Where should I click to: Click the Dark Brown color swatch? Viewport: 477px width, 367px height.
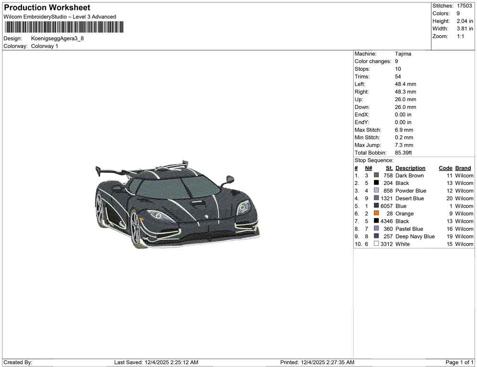[x=376, y=175]
